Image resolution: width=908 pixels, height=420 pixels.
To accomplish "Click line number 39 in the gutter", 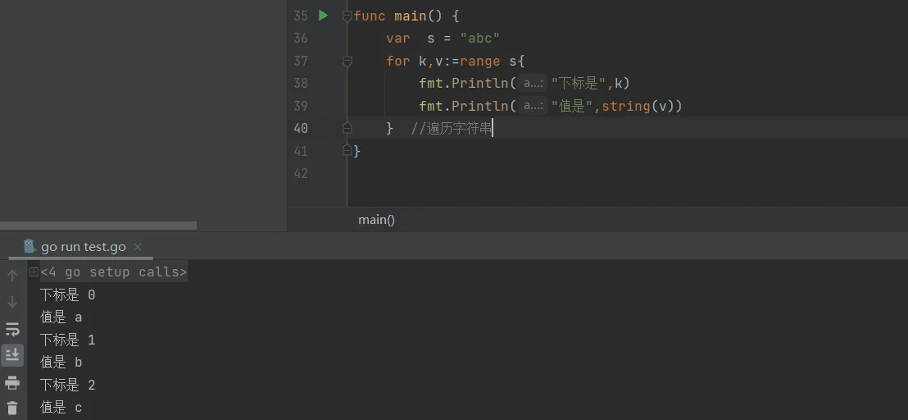I will pos(301,106).
